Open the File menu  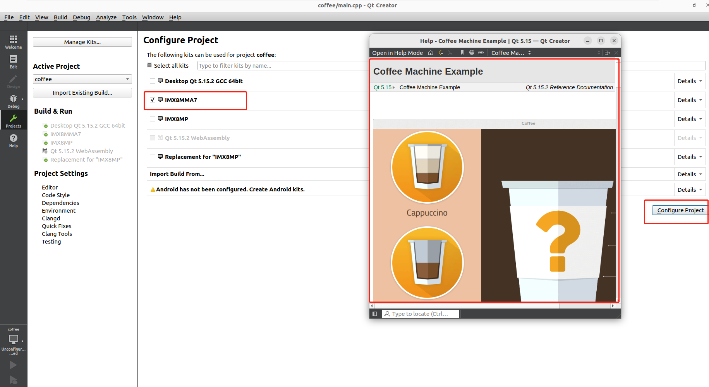pyautogui.click(x=9, y=17)
